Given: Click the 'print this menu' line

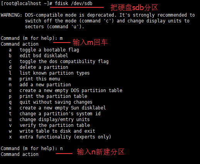Looking at the screenshot, I should click(34, 79).
